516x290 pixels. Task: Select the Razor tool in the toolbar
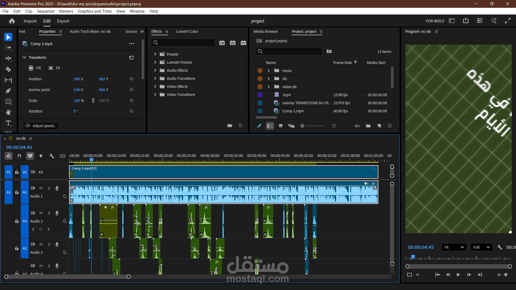(x=8, y=69)
